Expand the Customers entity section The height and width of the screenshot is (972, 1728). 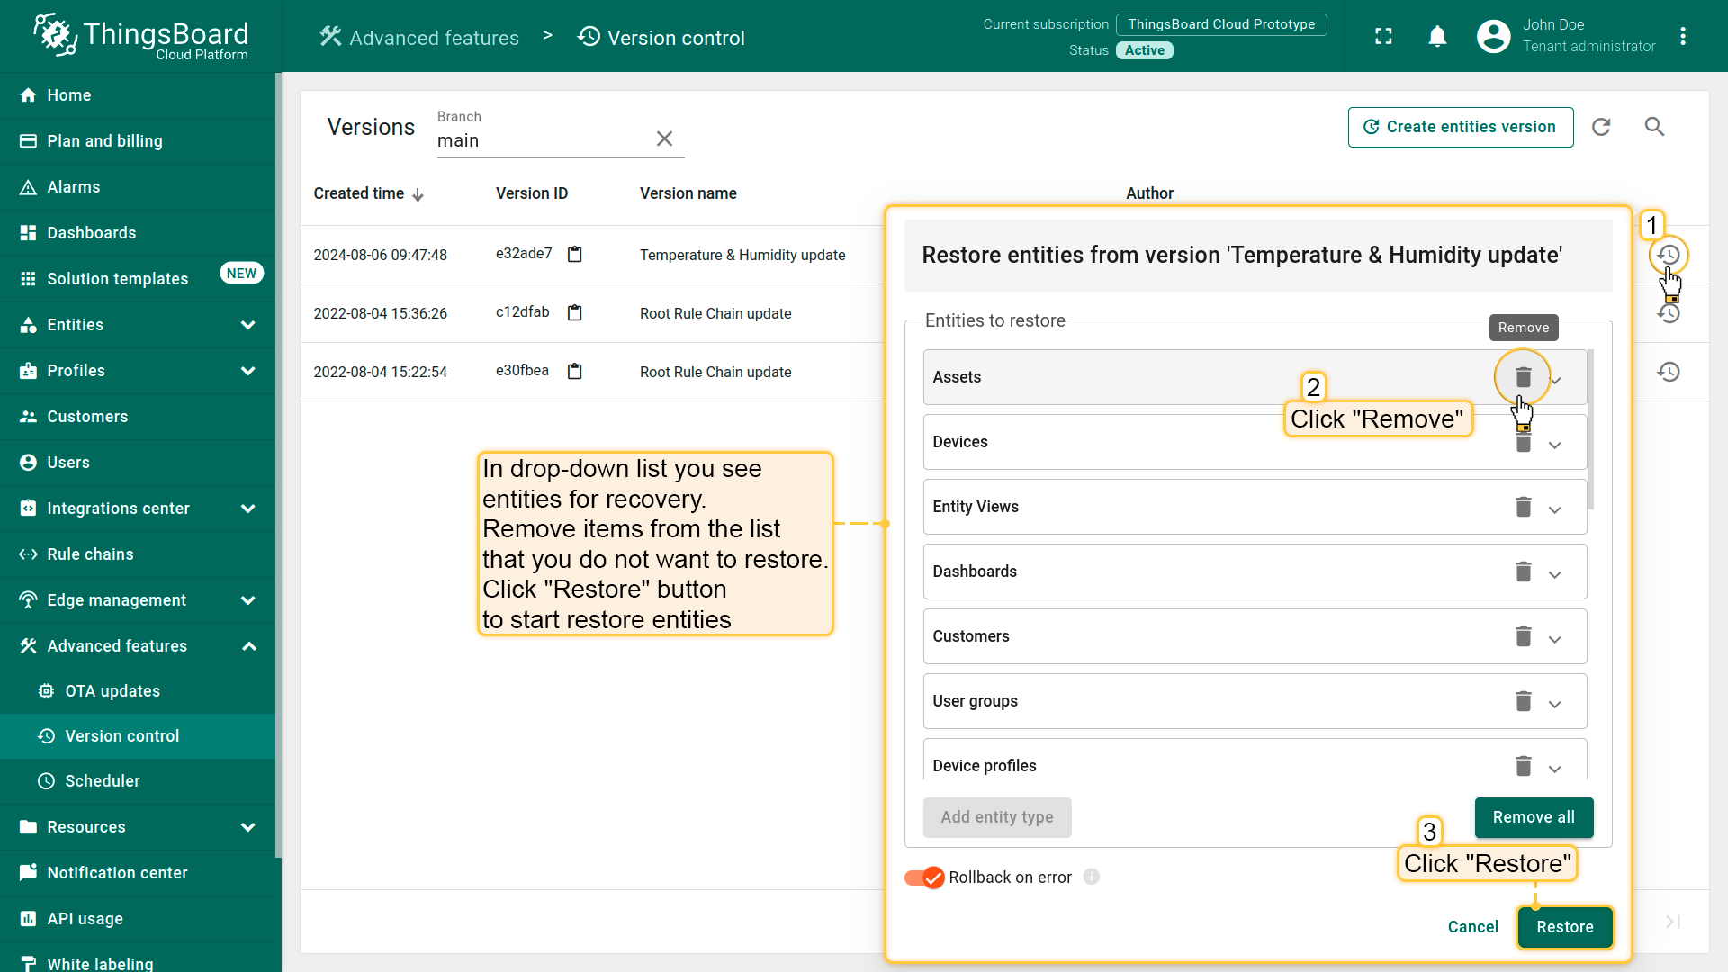[x=1554, y=640]
